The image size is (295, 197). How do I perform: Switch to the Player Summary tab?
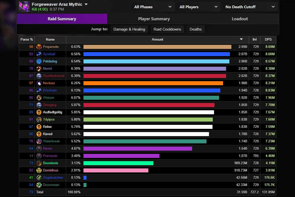tap(154, 19)
